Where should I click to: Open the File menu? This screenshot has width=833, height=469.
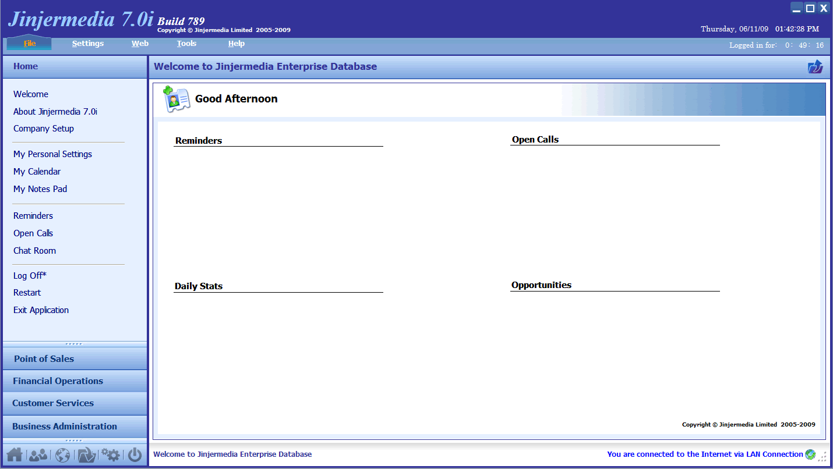29,44
